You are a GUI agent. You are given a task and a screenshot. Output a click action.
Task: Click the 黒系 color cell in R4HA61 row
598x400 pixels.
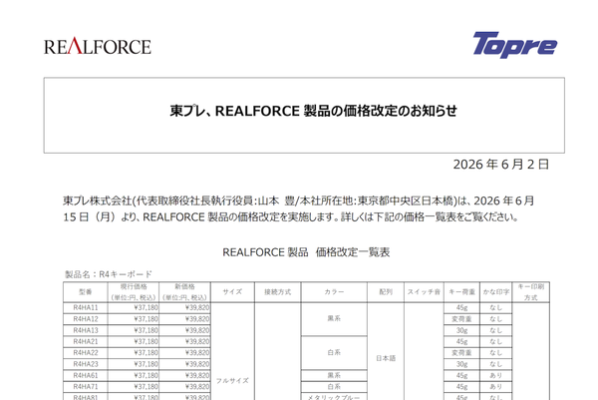[334, 375]
